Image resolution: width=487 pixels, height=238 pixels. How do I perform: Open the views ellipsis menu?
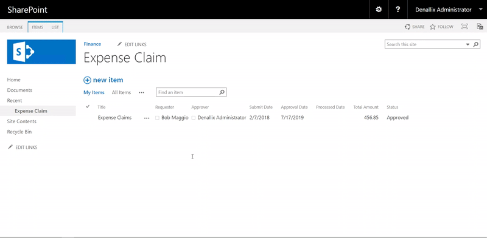(141, 92)
